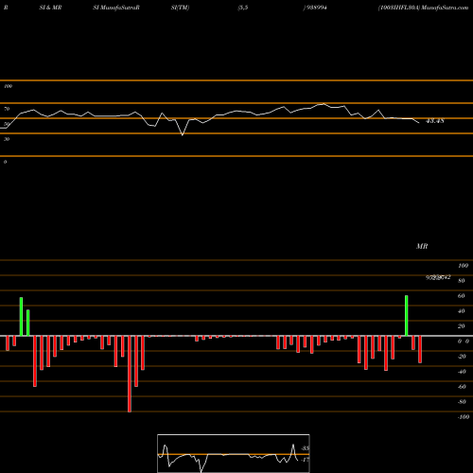The width and height of the screenshot is (473, 473).
Task: Click the MR axis label 100
Action: click(x=463, y=266)
